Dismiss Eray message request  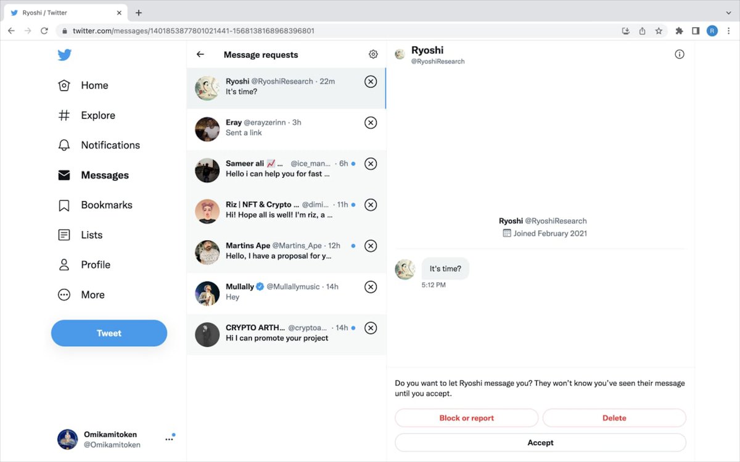click(371, 123)
